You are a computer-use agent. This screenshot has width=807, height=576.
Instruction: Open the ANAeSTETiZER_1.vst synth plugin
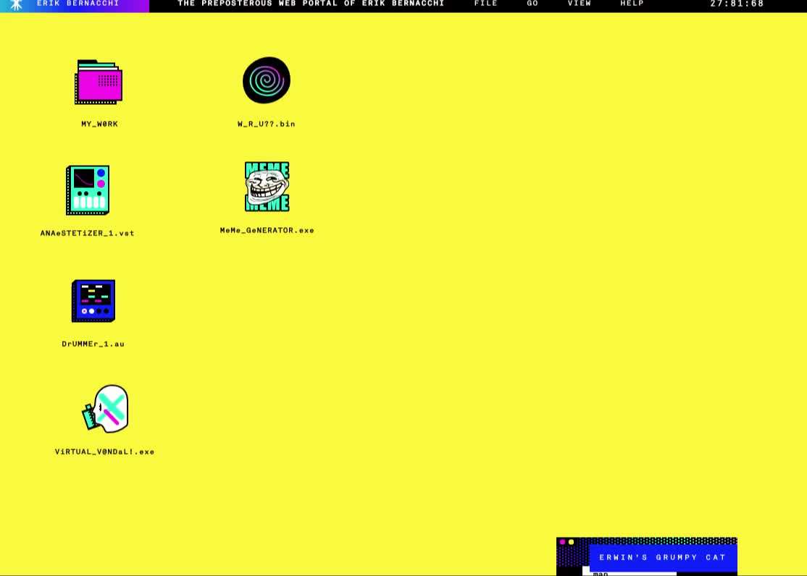[88, 190]
